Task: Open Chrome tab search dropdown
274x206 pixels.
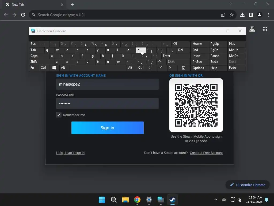Action: (231, 4)
